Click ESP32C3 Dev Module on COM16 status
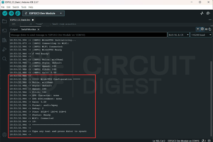Viewport: 213px width, 142px height. coord(183,141)
